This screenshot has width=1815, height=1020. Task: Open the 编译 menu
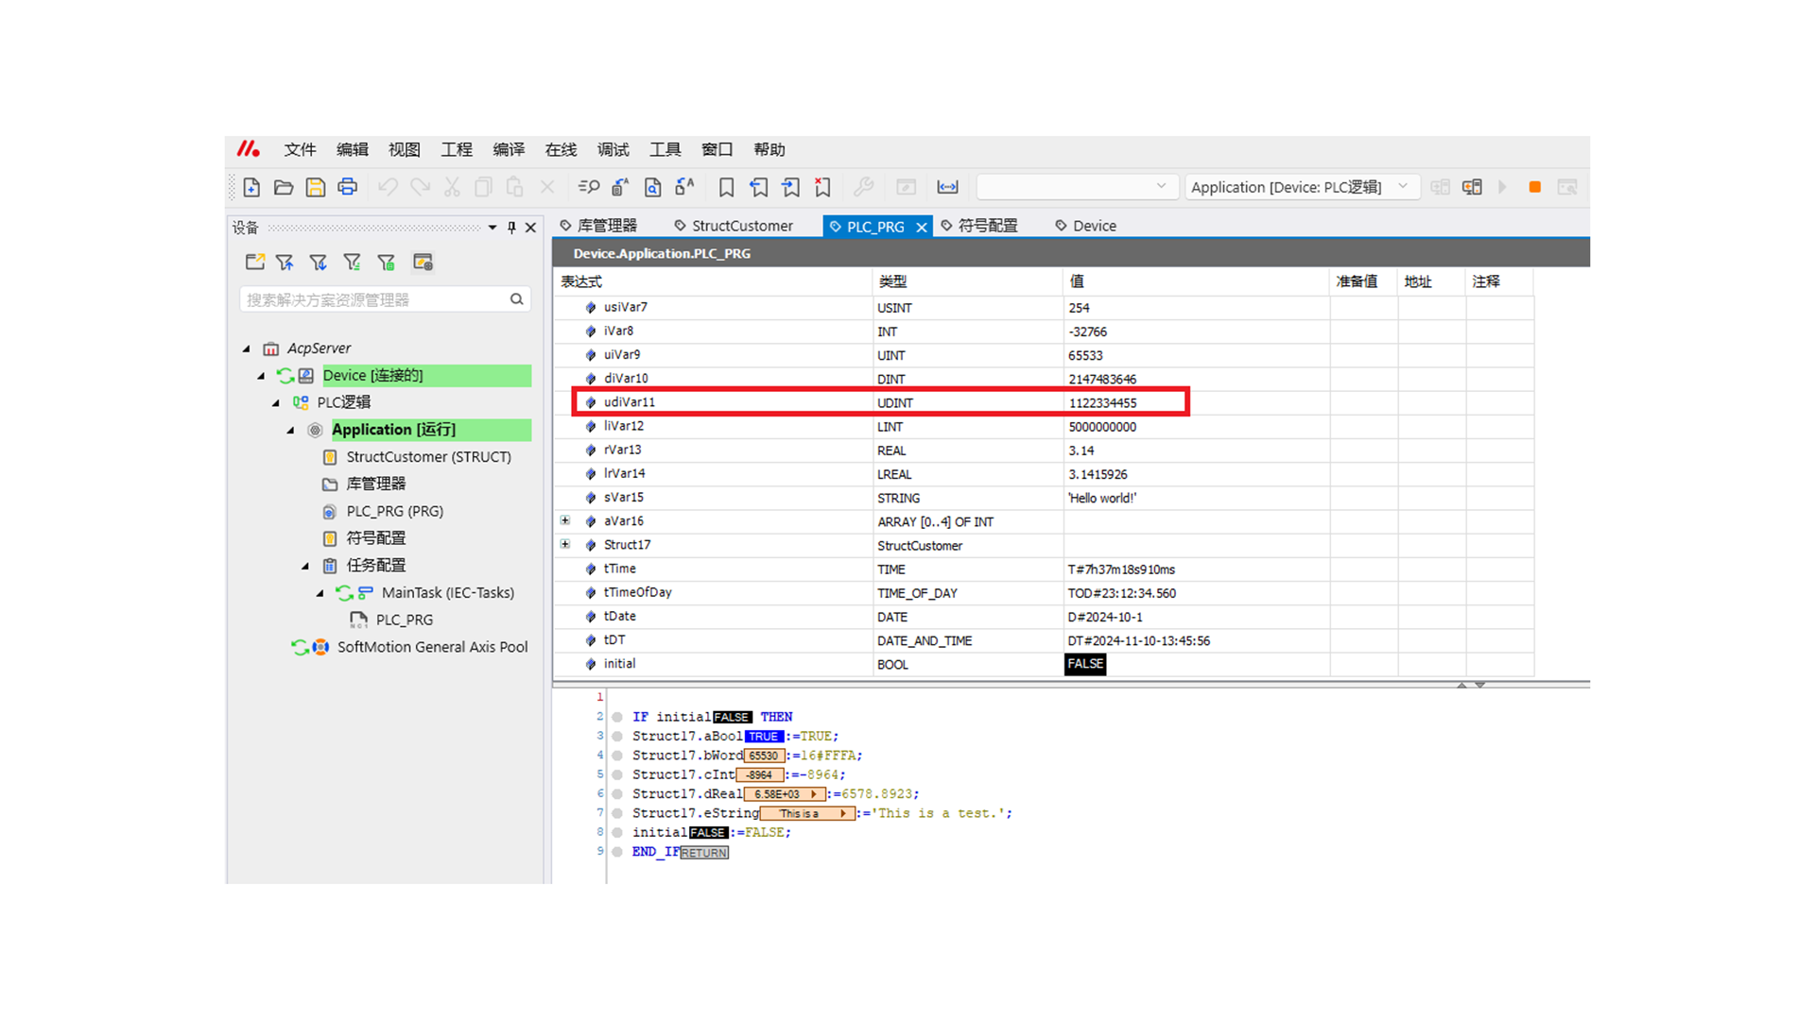[509, 149]
